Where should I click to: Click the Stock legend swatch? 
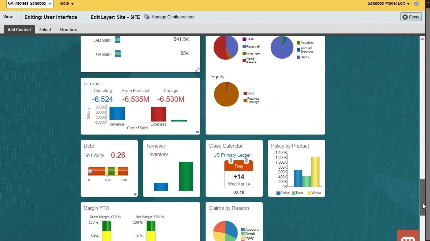[x=245, y=93]
